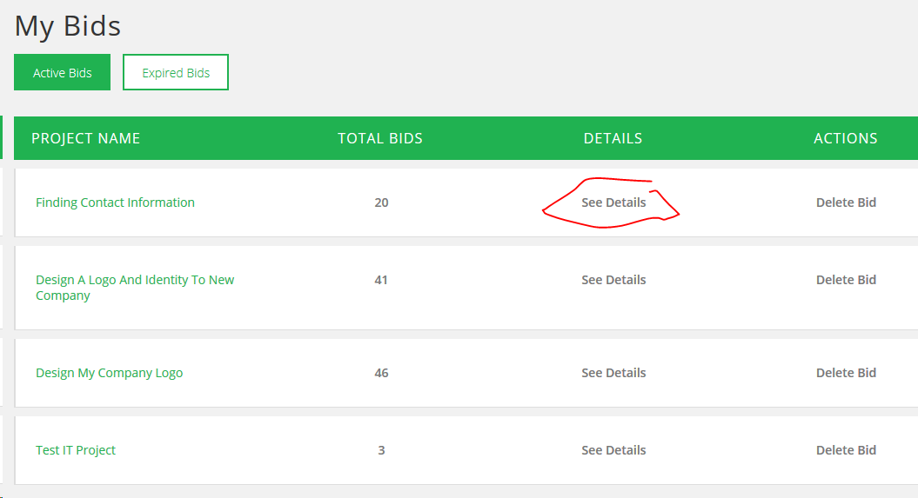The height and width of the screenshot is (498, 918).
Task: Remove bid for Design My Company Logo
Action: 846,373
